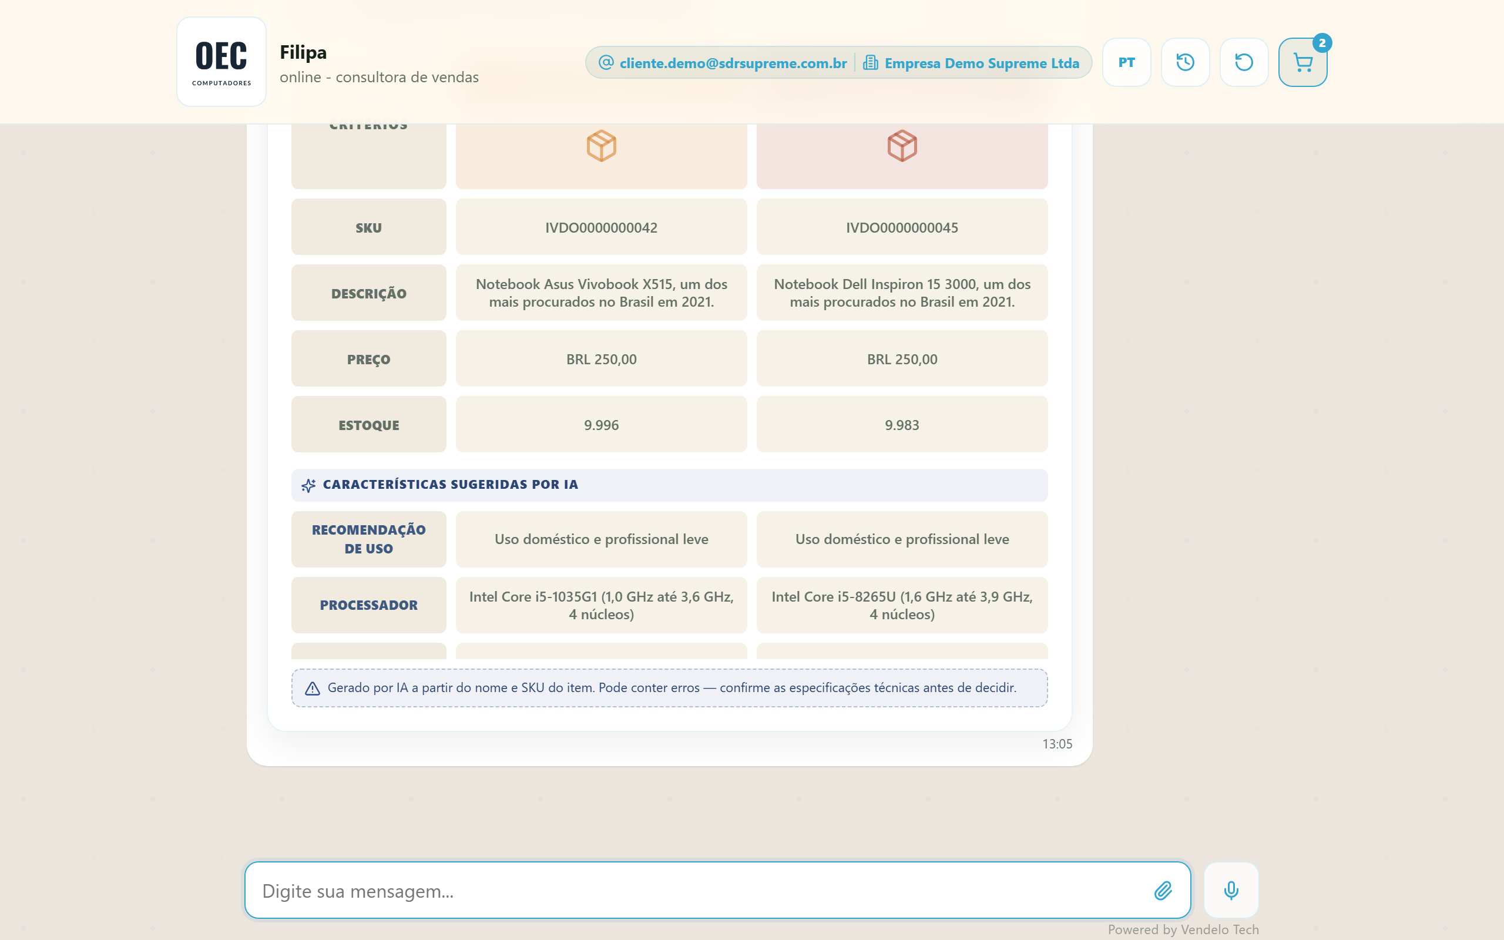This screenshot has height=940, width=1504.
Task: Click the PREÇO row header
Action: (x=368, y=359)
